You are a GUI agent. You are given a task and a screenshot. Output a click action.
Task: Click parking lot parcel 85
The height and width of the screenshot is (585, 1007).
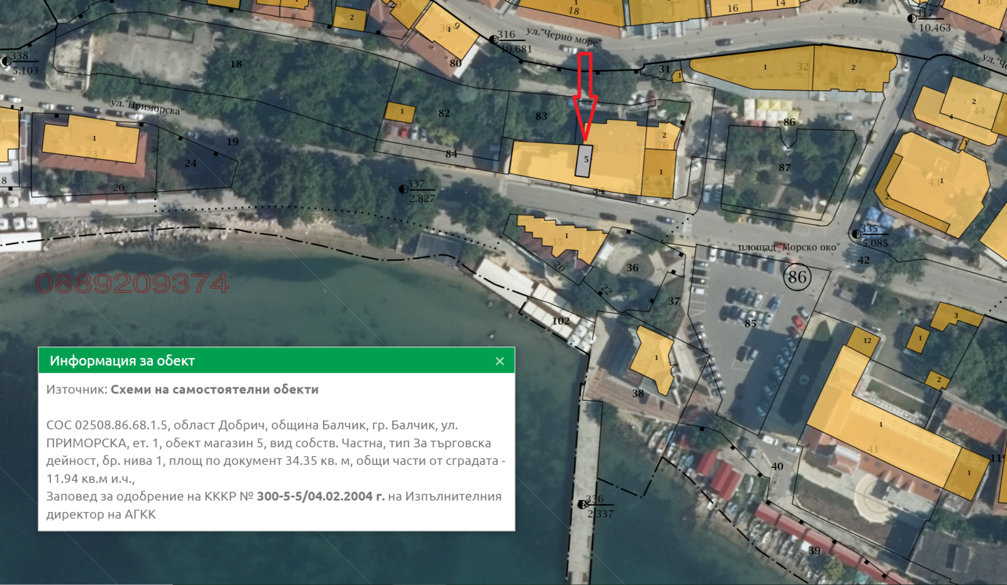750,324
